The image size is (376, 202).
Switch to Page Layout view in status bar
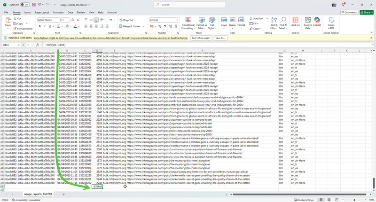(329, 200)
